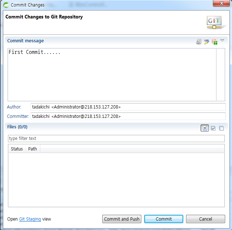Cancel the commit dialog

(206, 219)
